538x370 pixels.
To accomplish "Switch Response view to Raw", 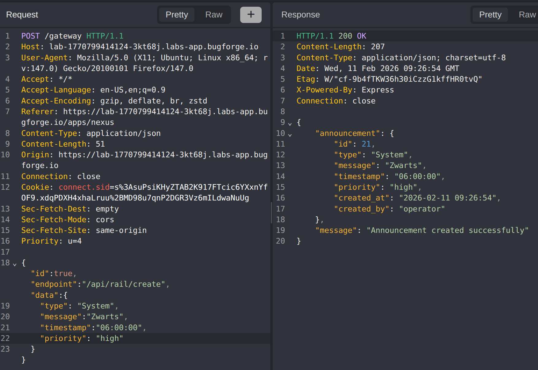I will click(x=527, y=15).
